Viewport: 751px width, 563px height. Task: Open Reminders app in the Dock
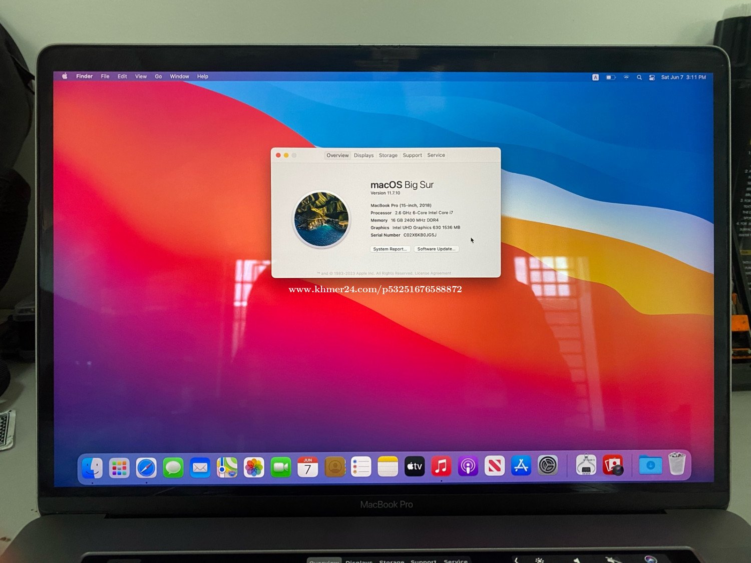(361, 467)
